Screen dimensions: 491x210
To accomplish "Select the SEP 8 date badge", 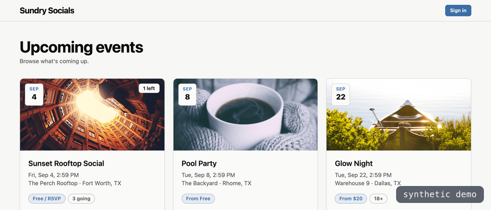I will tap(187, 94).
